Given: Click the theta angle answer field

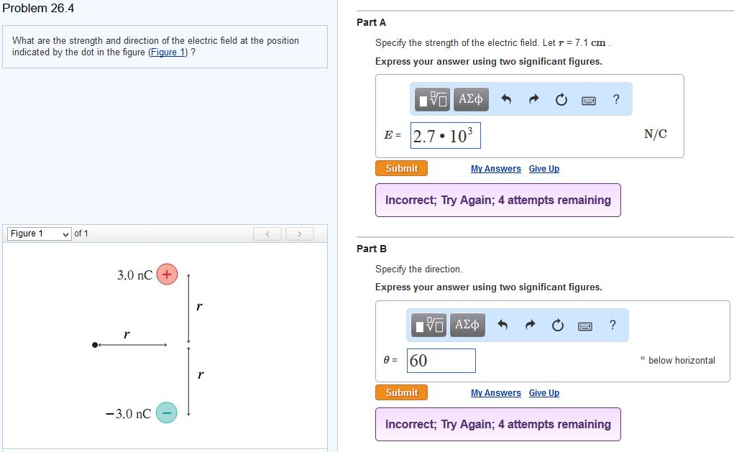Looking at the screenshot, I should (441, 361).
